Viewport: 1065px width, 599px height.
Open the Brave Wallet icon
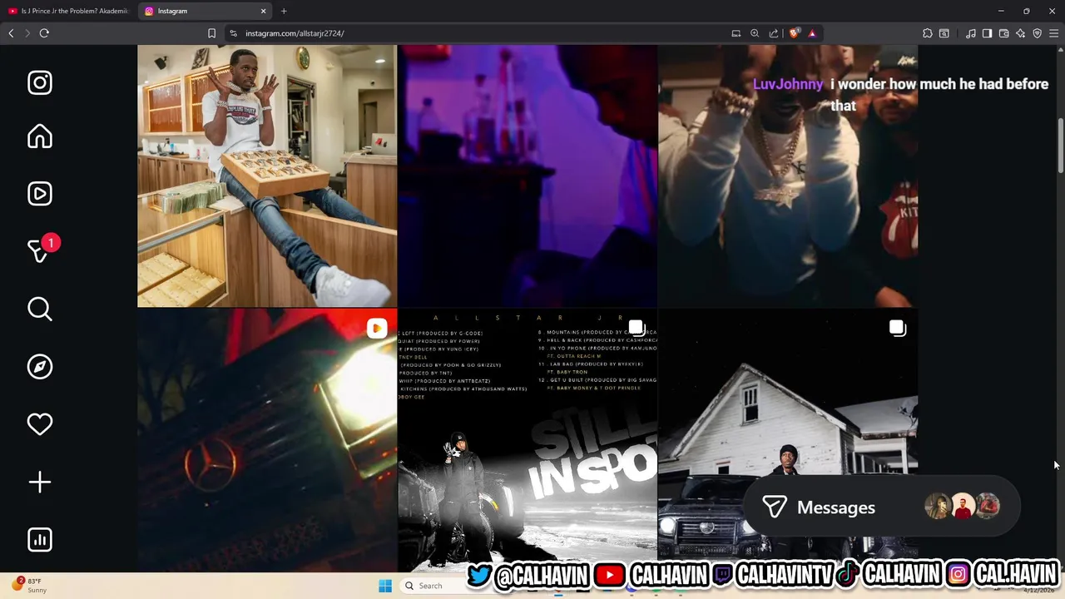[x=1003, y=33]
